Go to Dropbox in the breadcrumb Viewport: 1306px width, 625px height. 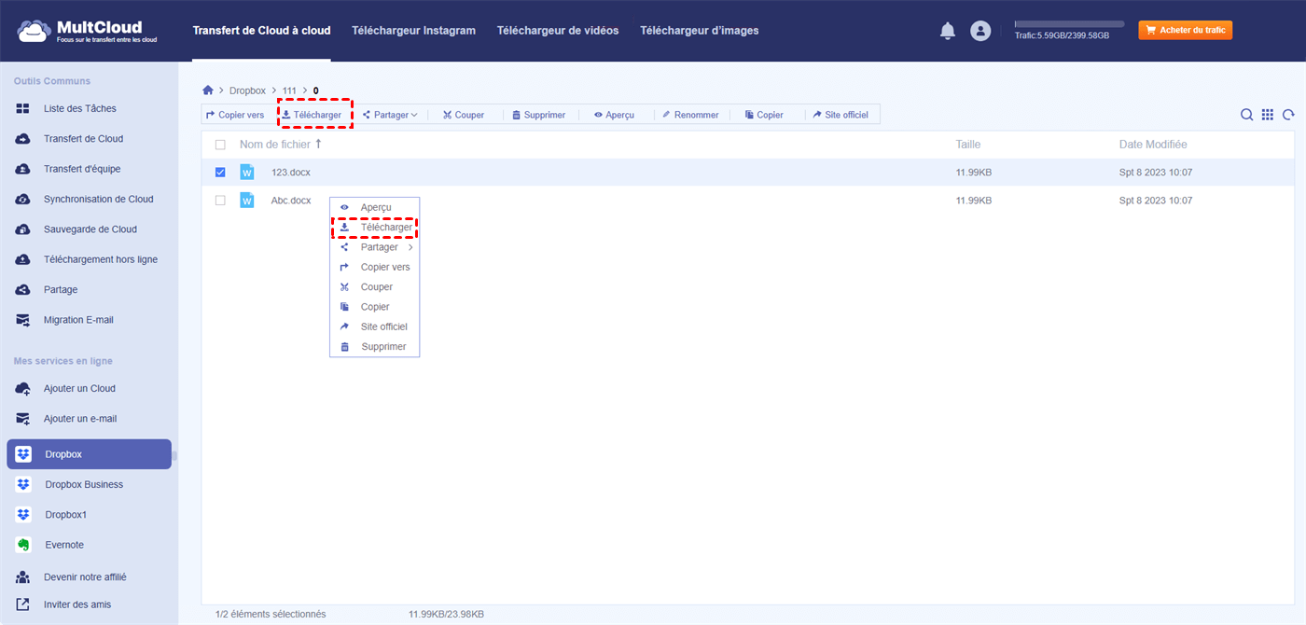click(x=247, y=90)
